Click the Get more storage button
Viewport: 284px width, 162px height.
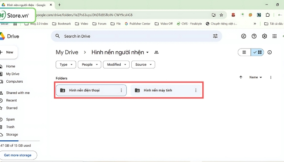pyautogui.click(x=18, y=155)
